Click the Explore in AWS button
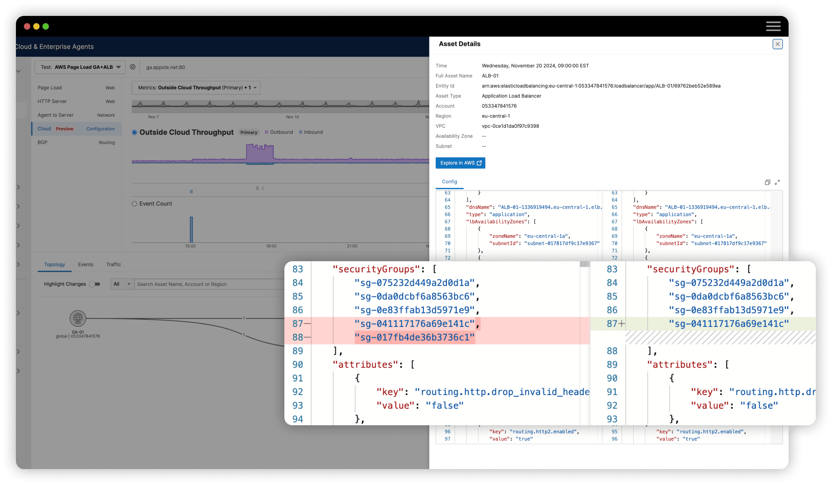Screen dimensions: 832x485 [x=460, y=163]
